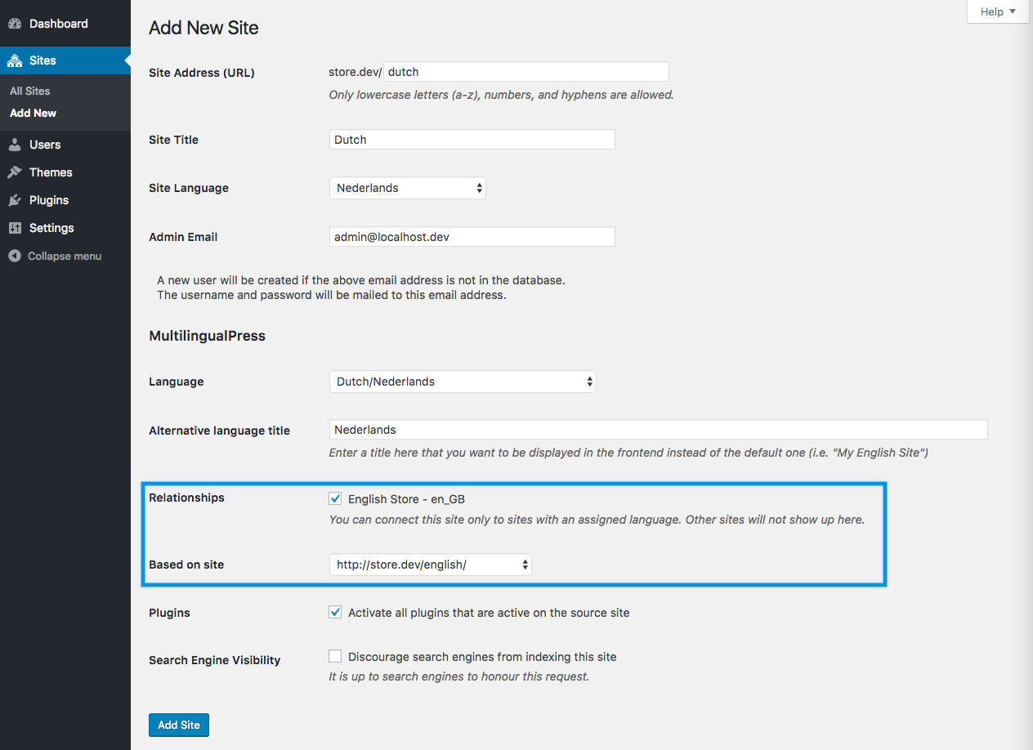
Task: Open the Site Language dropdown
Action: click(407, 188)
